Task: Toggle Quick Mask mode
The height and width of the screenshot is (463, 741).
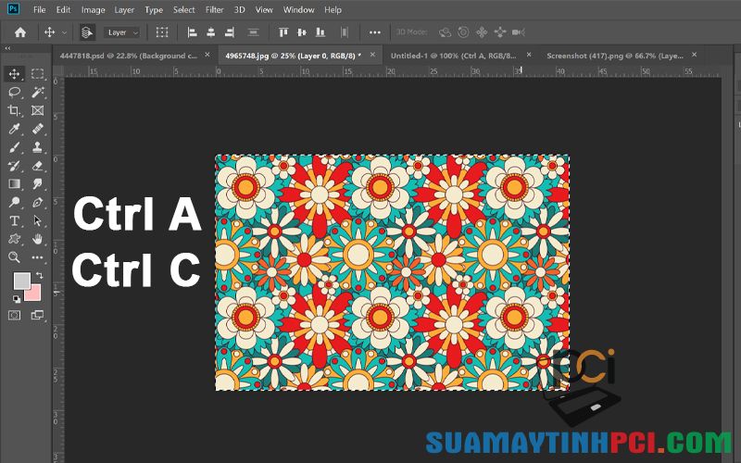Action: click(14, 315)
